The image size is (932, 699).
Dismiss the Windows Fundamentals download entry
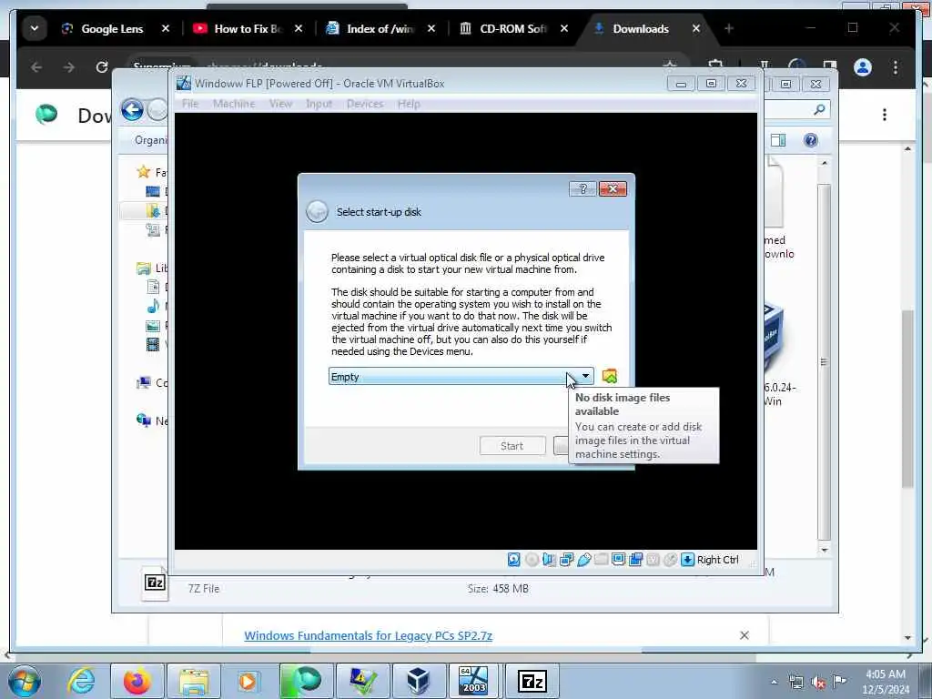745,635
